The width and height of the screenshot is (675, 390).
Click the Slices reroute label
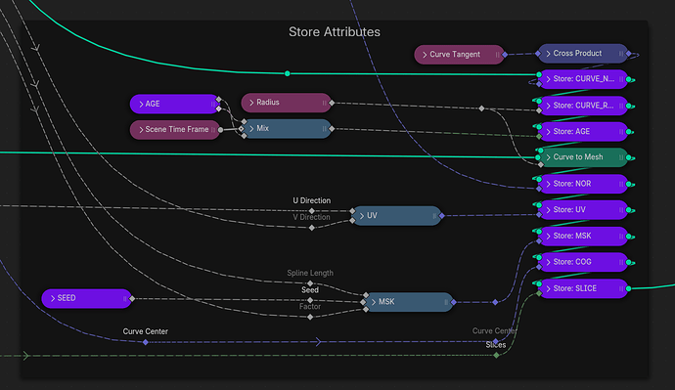click(x=496, y=345)
